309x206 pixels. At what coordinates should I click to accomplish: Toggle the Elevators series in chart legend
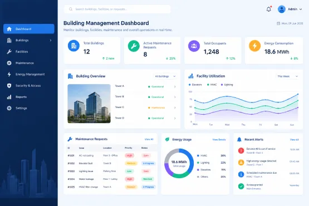195,85
